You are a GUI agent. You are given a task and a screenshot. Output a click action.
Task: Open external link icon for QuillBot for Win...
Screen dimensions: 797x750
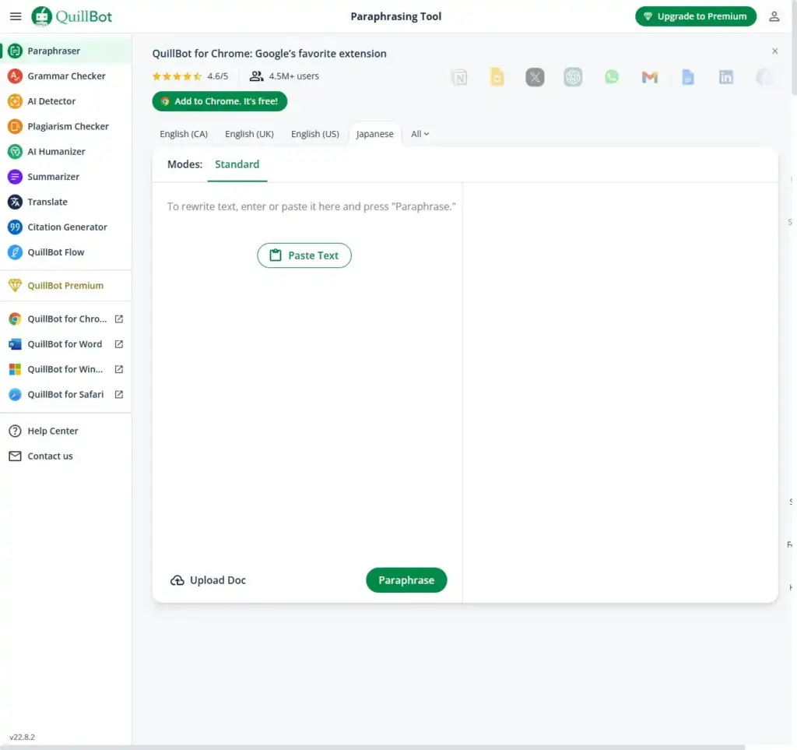[x=119, y=369]
